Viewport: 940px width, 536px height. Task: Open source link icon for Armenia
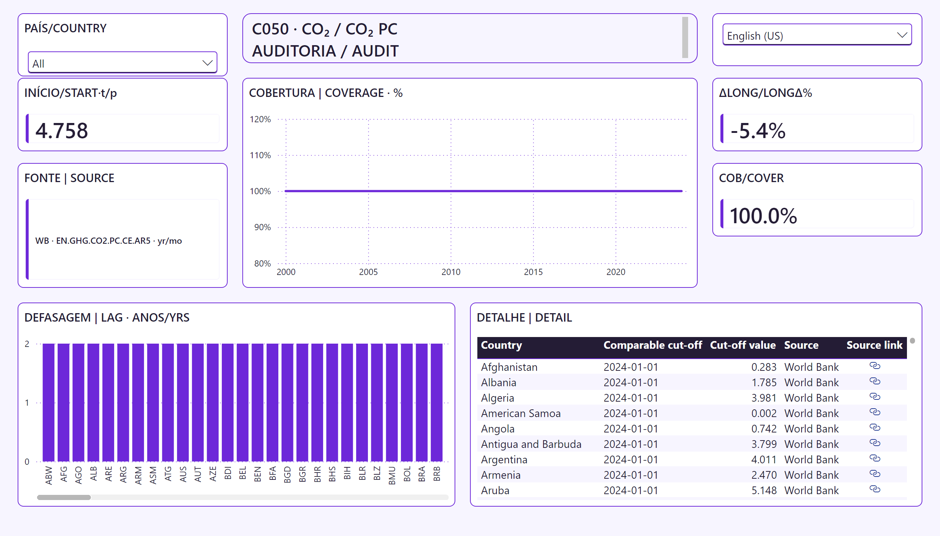[875, 474]
